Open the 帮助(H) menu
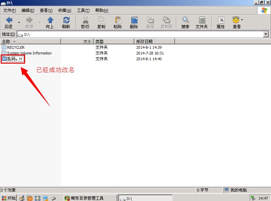 (102, 10)
